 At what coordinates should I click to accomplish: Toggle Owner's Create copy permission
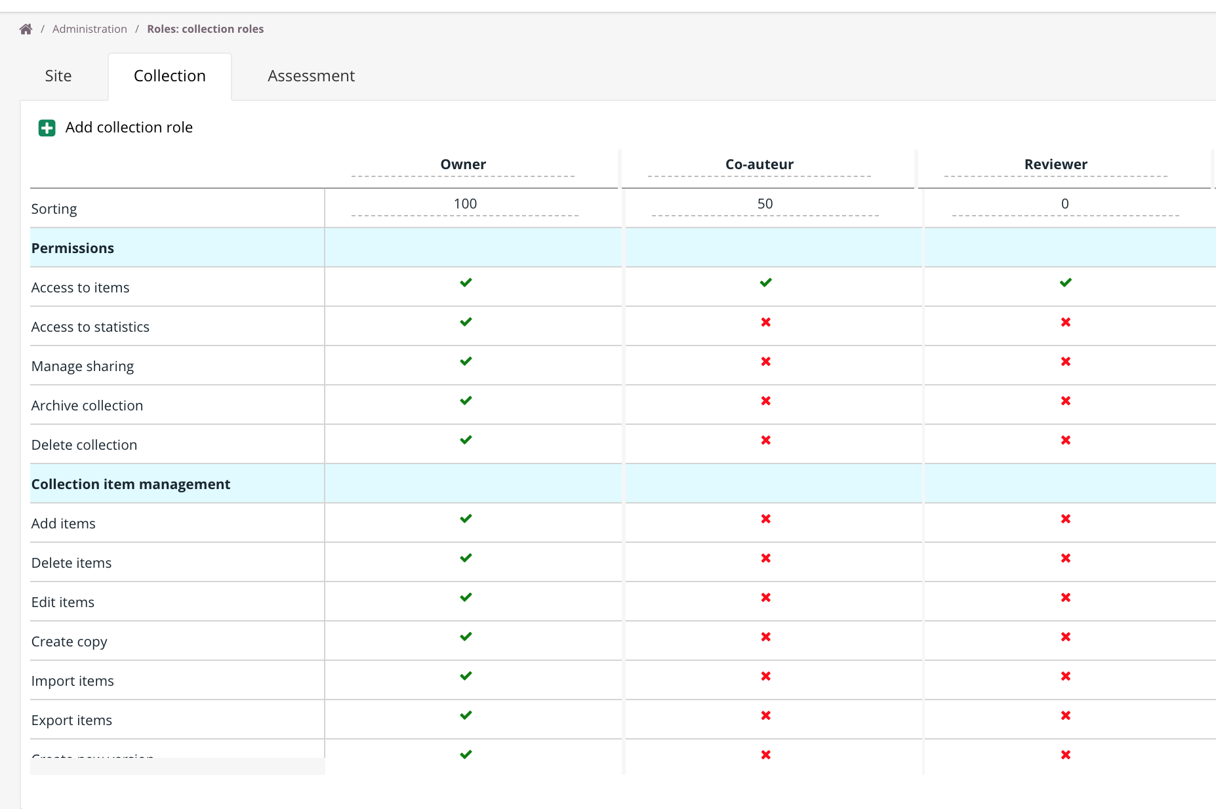(x=466, y=637)
